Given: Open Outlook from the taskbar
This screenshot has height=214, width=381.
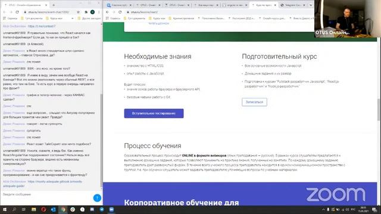Looking at the screenshot, I should pos(53,209).
